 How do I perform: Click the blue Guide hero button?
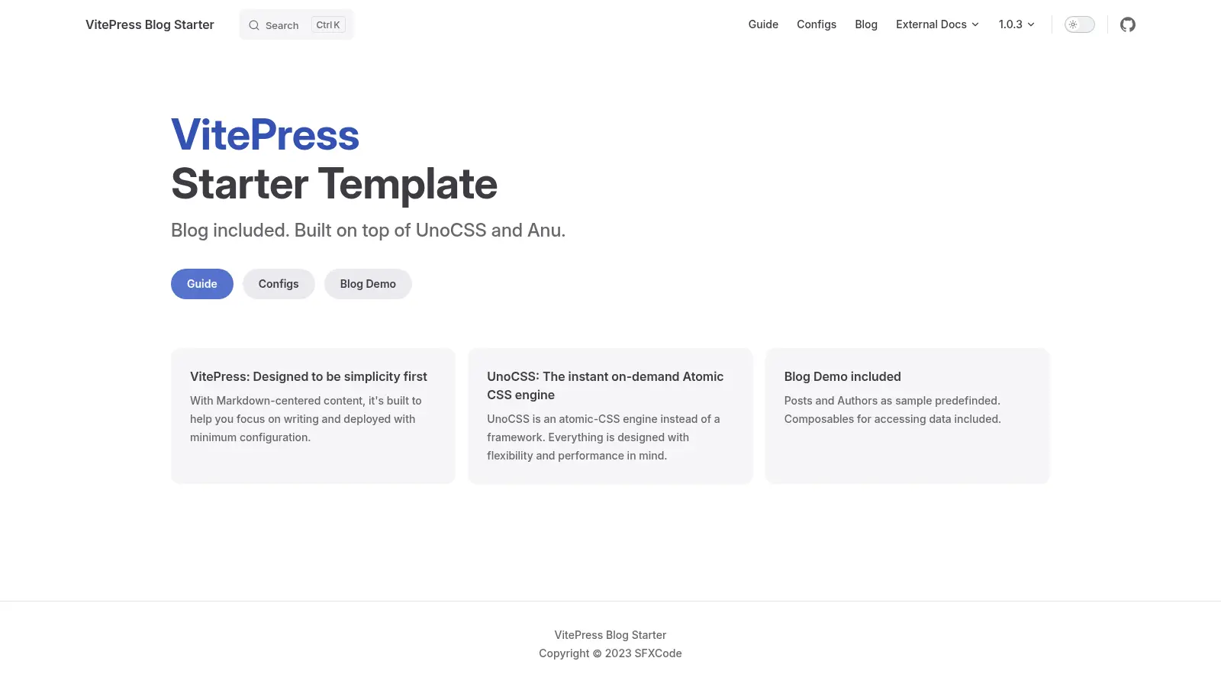pos(202,284)
